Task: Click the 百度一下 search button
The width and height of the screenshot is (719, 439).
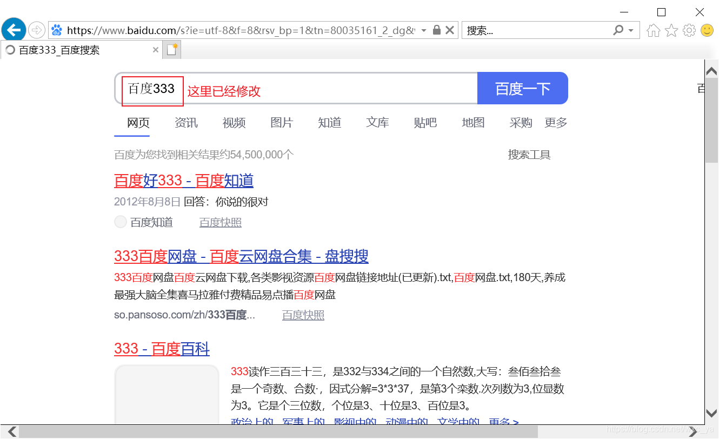Action: click(523, 88)
